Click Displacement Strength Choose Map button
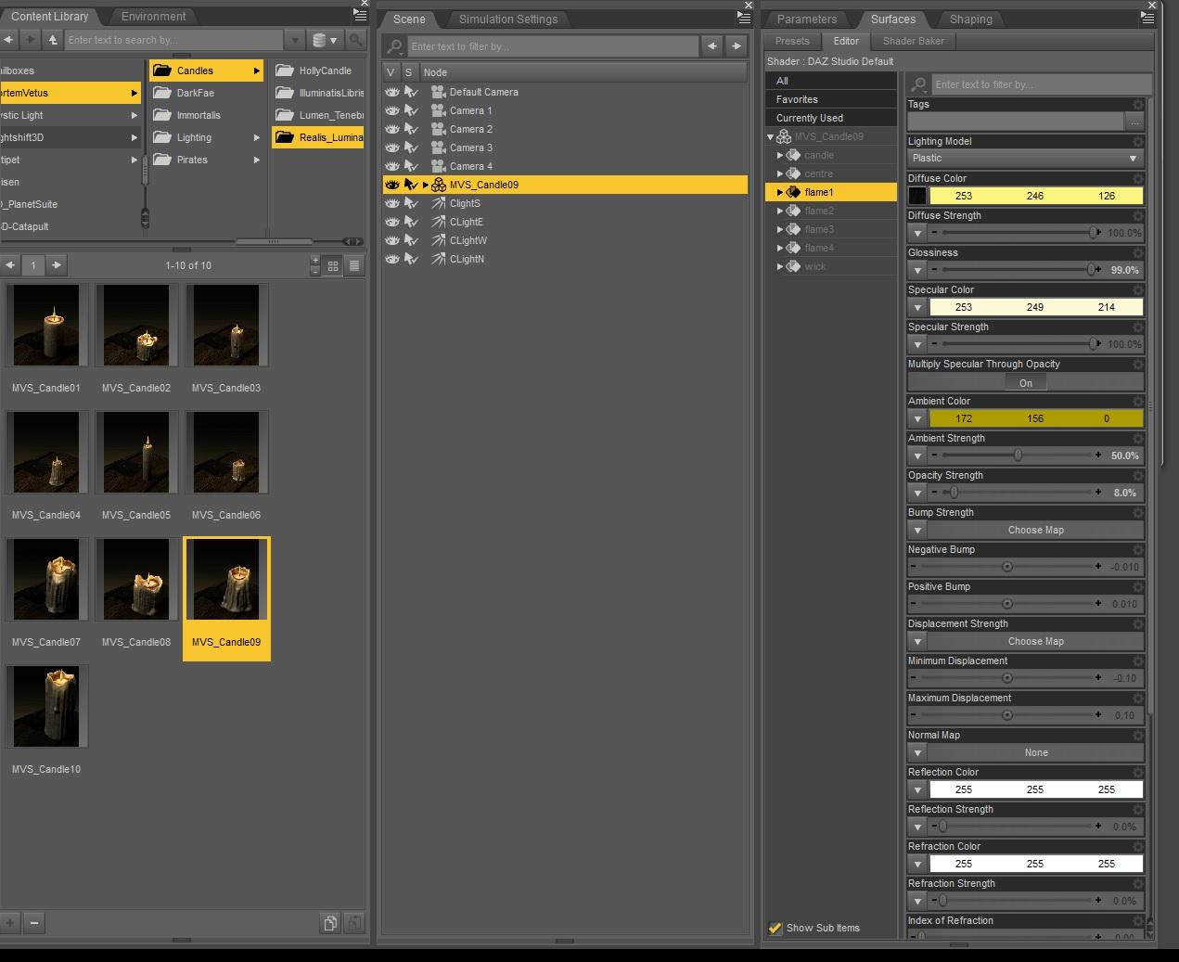Image resolution: width=1179 pixels, height=962 pixels. pyautogui.click(x=1035, y=641)
